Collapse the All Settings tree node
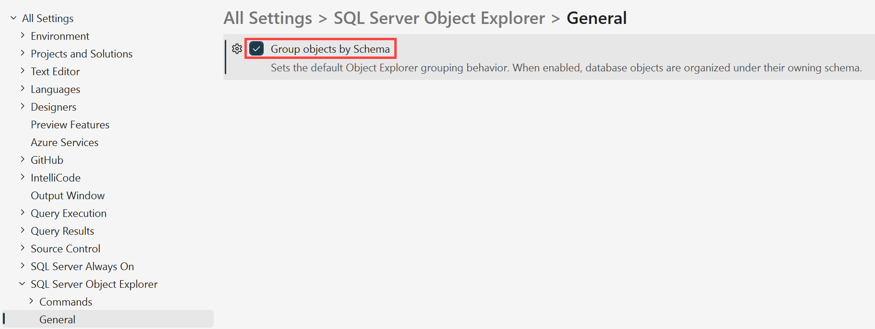The width and height of the screenshot is (875, 329). tap(12, 18)
